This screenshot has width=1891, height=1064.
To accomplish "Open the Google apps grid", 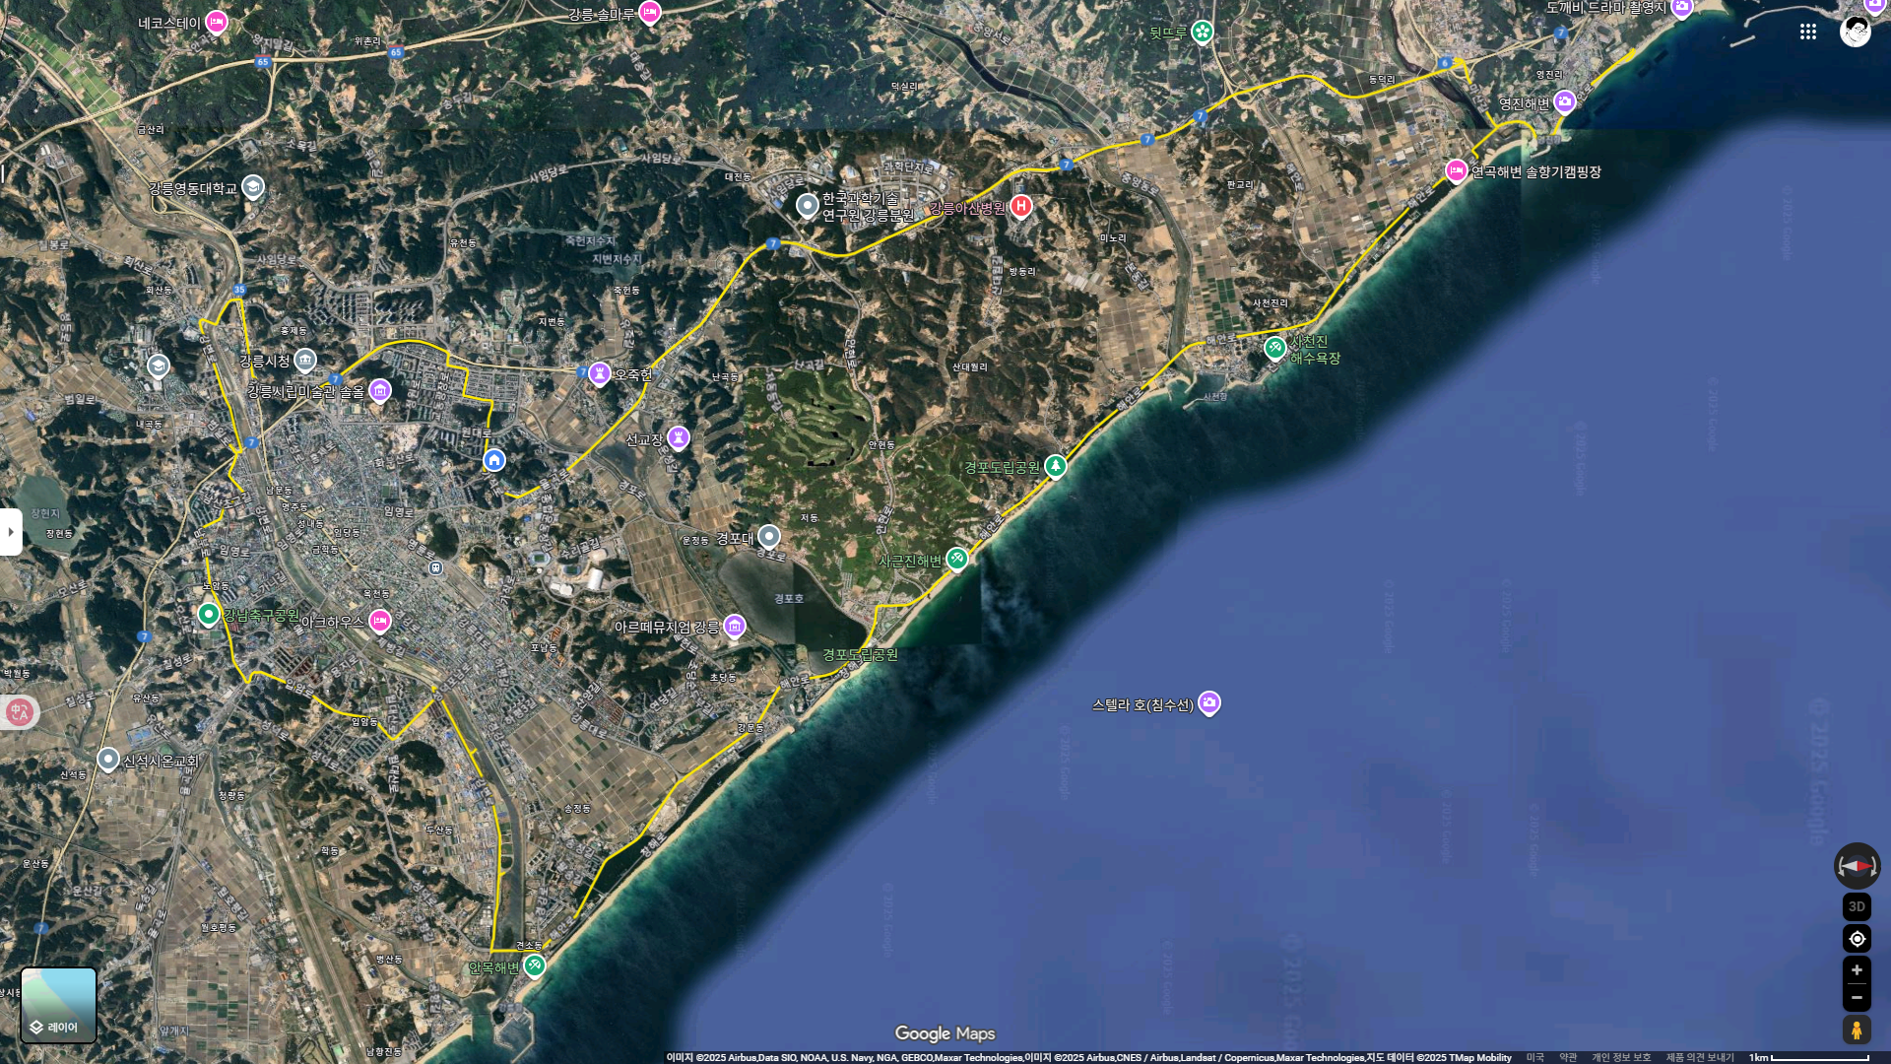I will [1808, 32].
